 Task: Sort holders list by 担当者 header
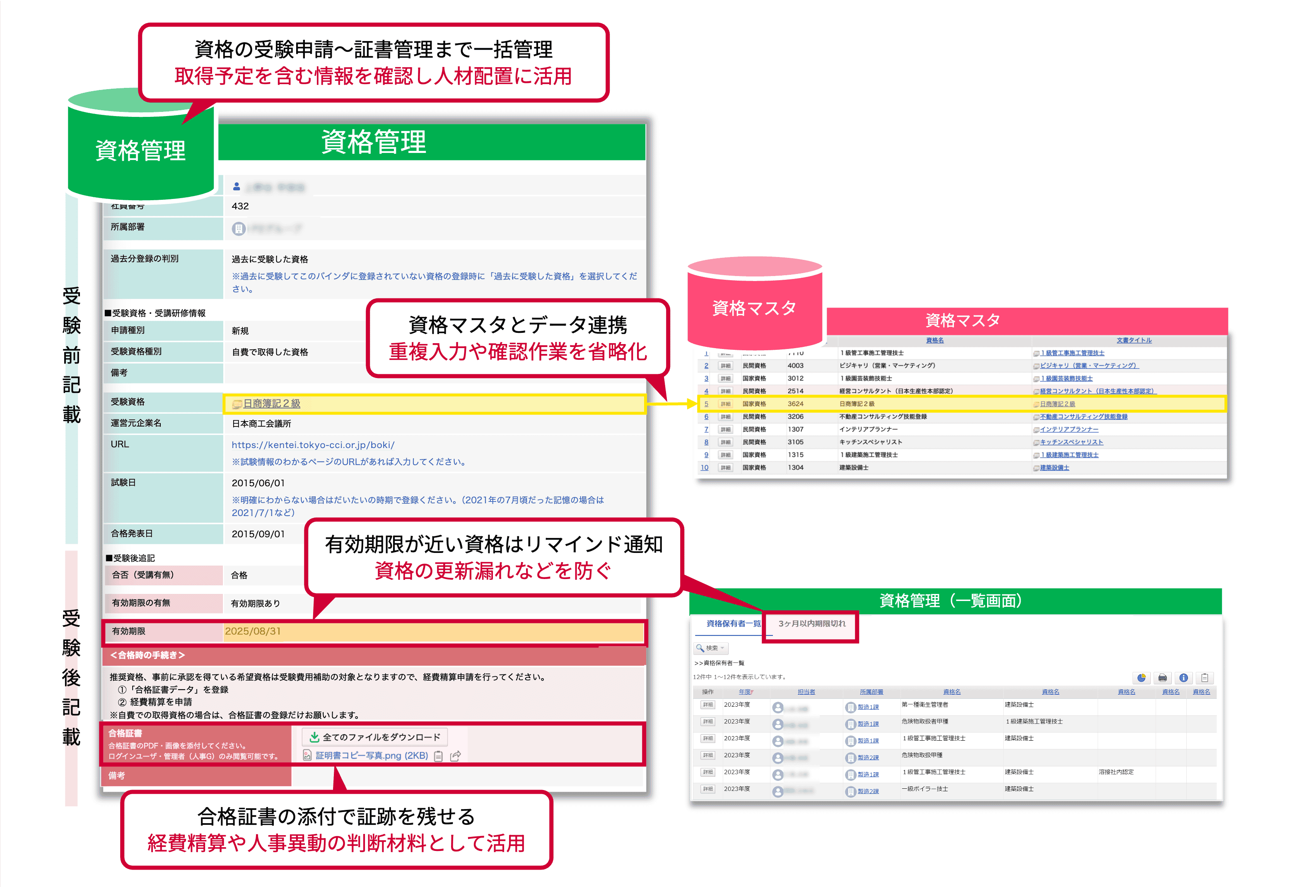tap(806, 692)
